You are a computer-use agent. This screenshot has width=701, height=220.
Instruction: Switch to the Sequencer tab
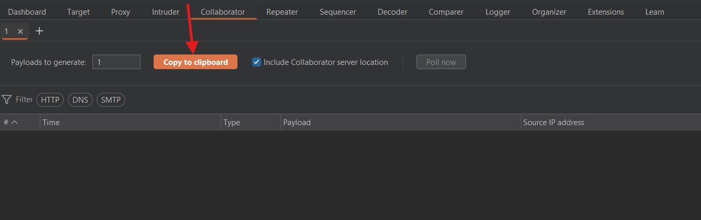coord(338,12)
